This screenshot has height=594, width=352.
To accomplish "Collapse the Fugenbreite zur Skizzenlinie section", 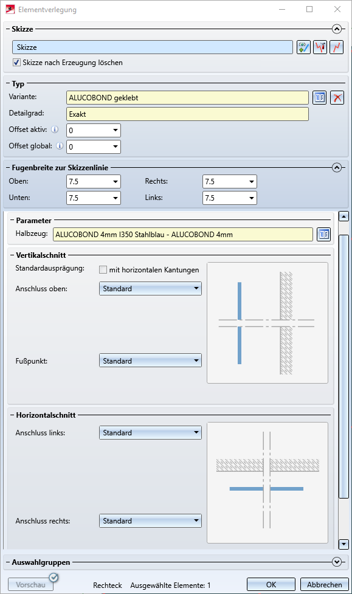I will coord(336,167).
